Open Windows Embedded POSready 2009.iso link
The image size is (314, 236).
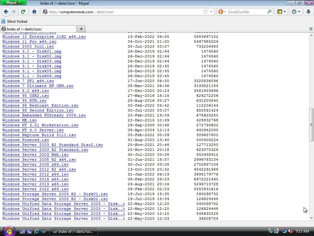tap(44, 115)
